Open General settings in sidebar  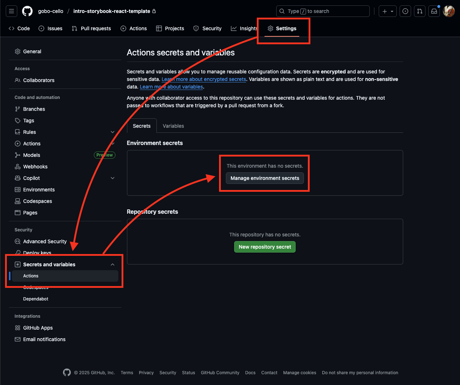(65, 51)
